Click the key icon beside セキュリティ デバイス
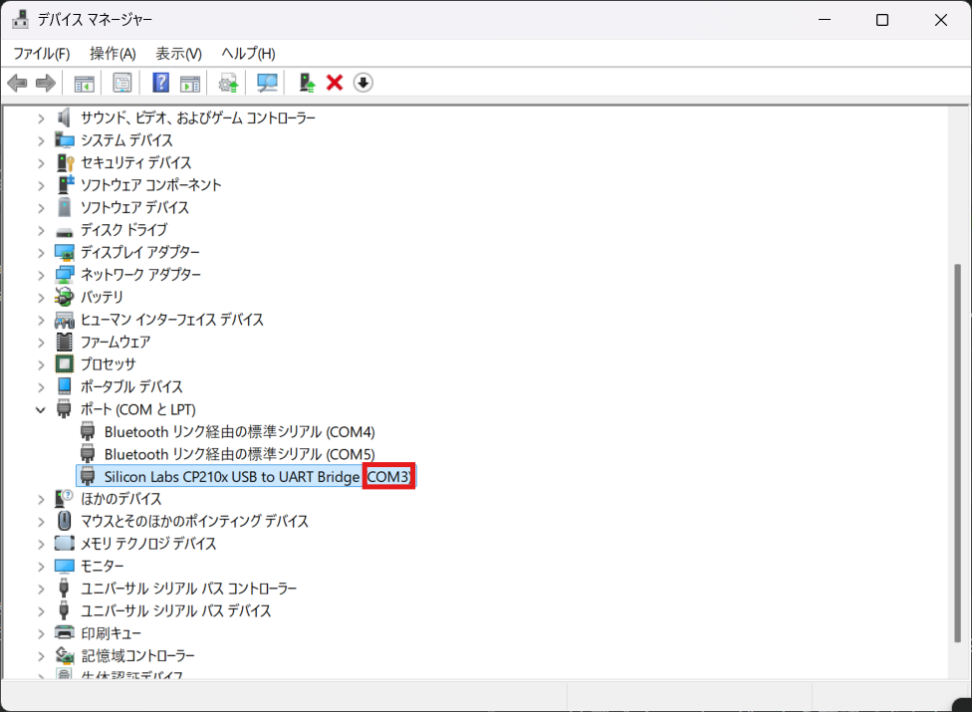Screen dimensions: 972x712 tap(65, 162)
